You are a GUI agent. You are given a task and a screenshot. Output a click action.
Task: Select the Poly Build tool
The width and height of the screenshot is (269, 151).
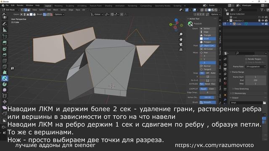5,72
